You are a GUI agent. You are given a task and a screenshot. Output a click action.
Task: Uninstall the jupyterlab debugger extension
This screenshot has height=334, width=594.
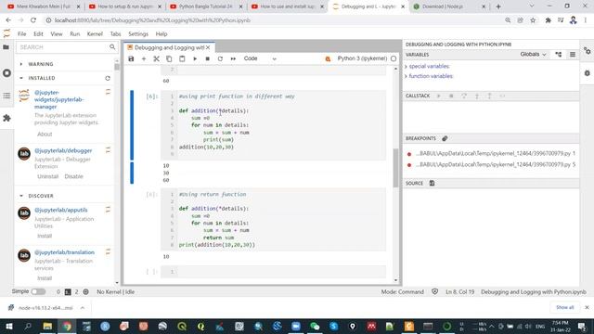click(x=47, y=176)
